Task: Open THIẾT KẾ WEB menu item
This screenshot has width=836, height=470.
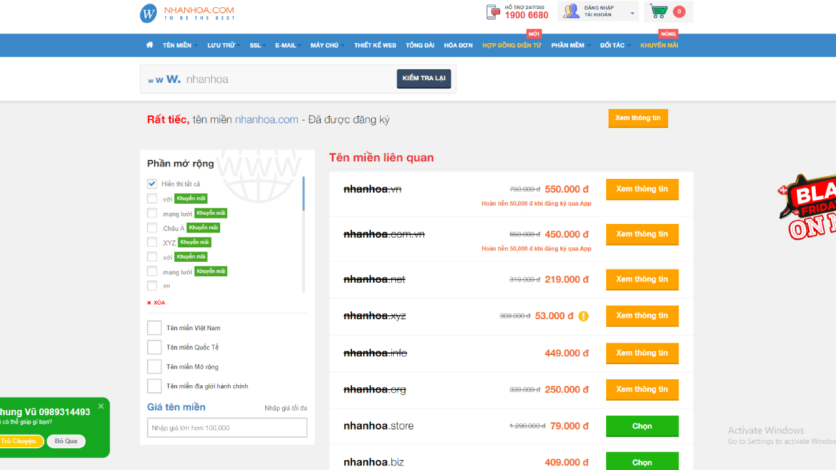Action: (375, 45)
